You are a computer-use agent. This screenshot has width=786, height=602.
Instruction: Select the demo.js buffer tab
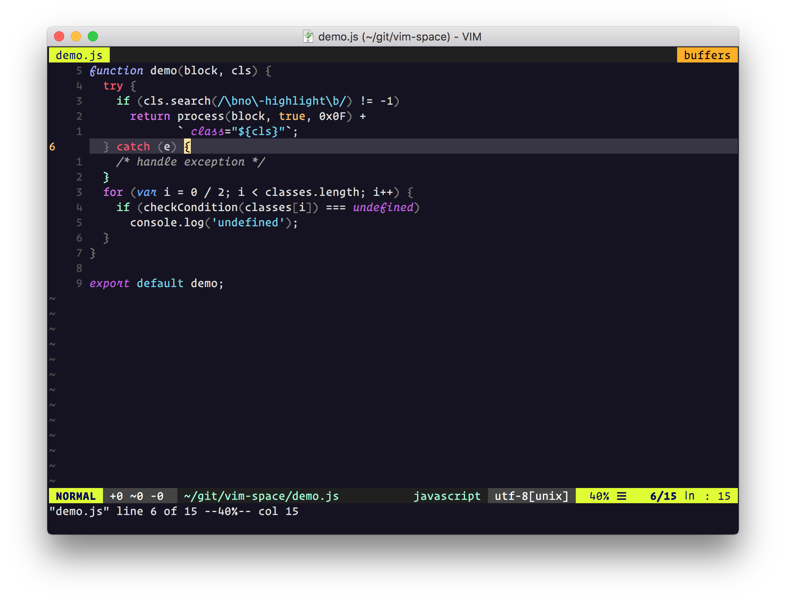pos(79,55)
